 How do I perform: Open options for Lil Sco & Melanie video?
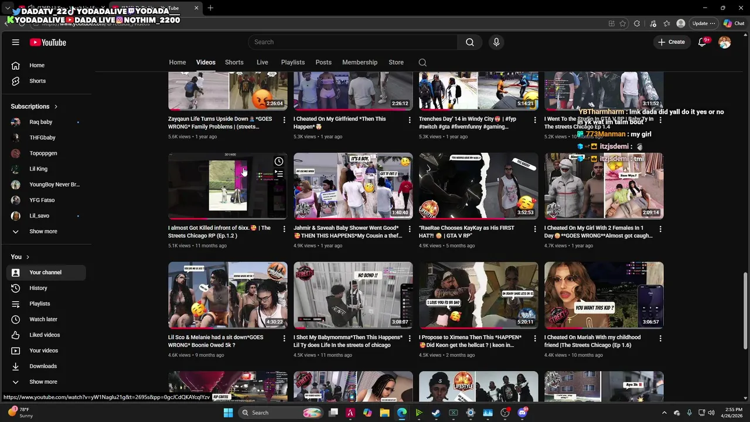click(284, 338)
